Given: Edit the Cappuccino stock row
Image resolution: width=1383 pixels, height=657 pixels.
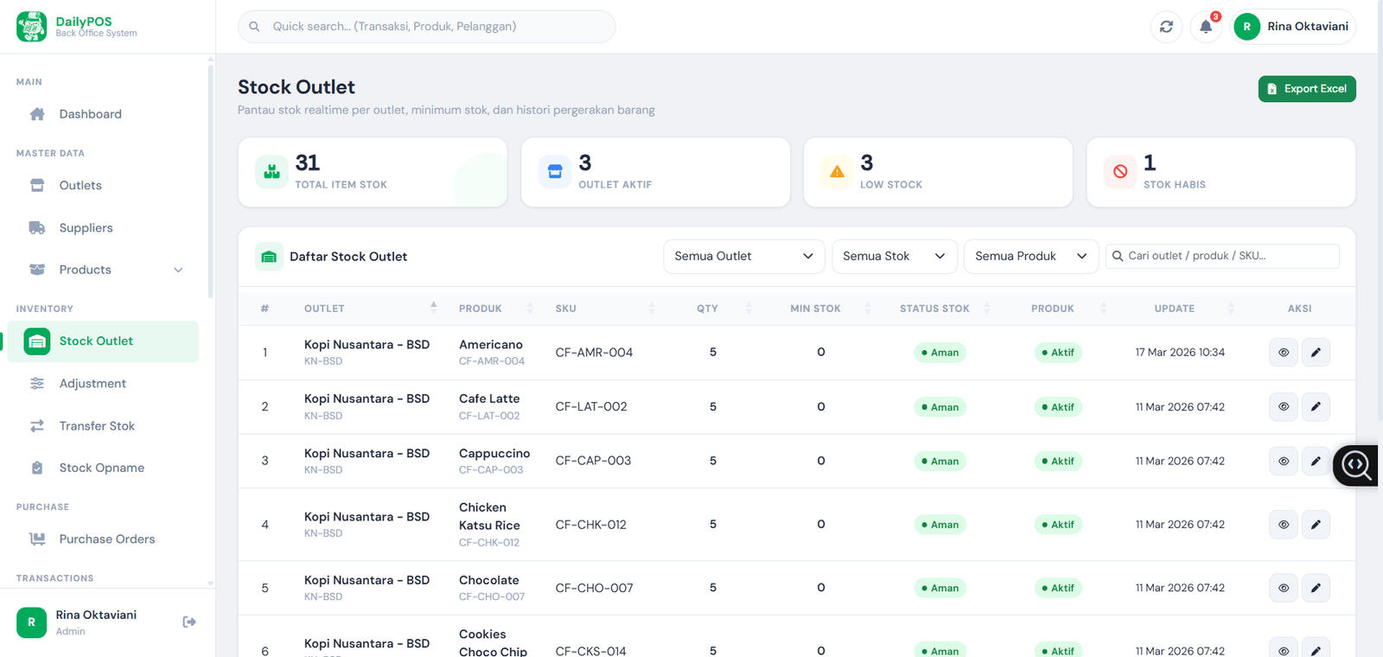Looking at the screenshot, I should pos(1316,461).
